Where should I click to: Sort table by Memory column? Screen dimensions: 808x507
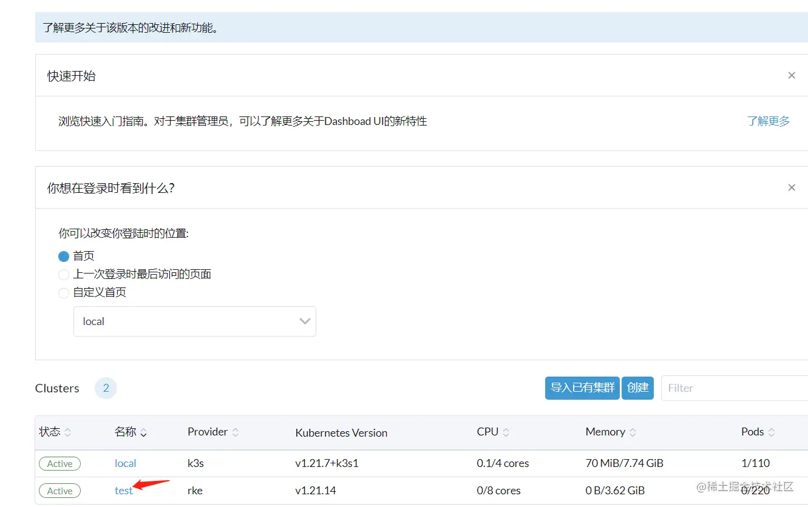pos(611,432)
